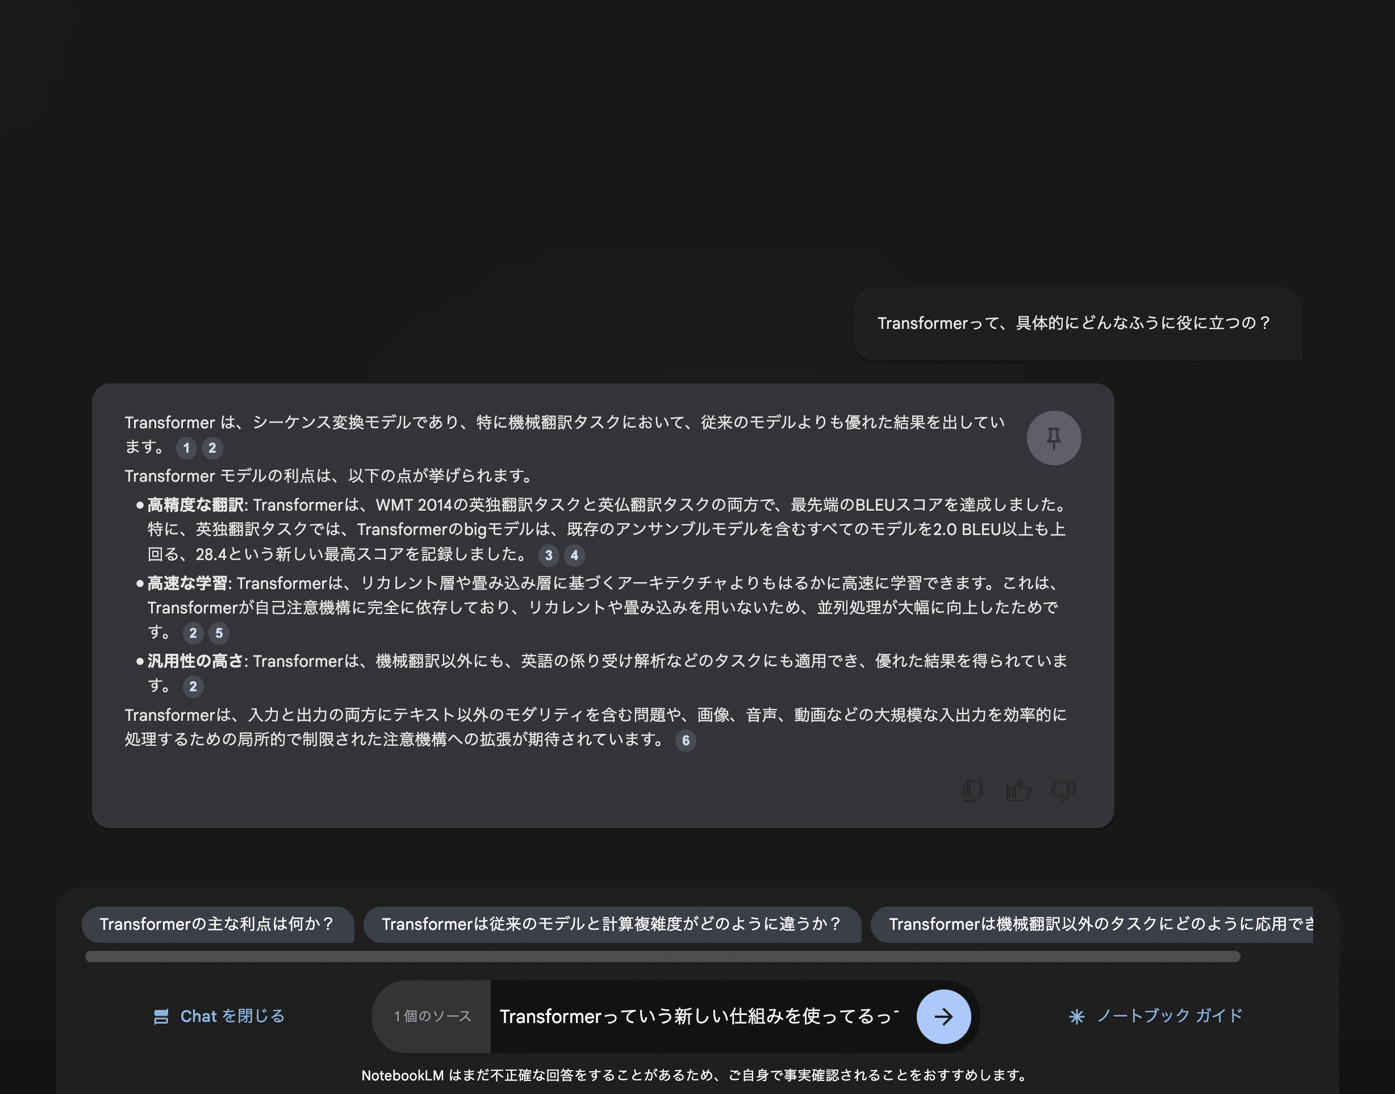Click the thumbs down icon

pos(1064,790)
